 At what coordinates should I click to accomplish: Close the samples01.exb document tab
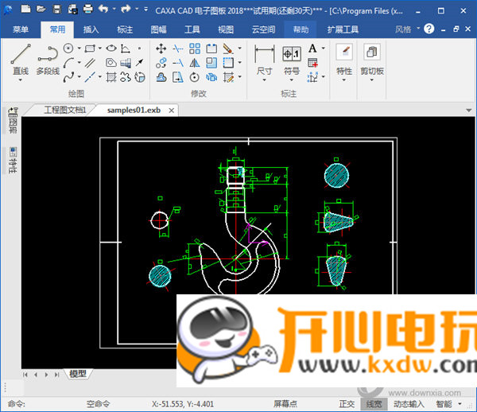(172, 111)
